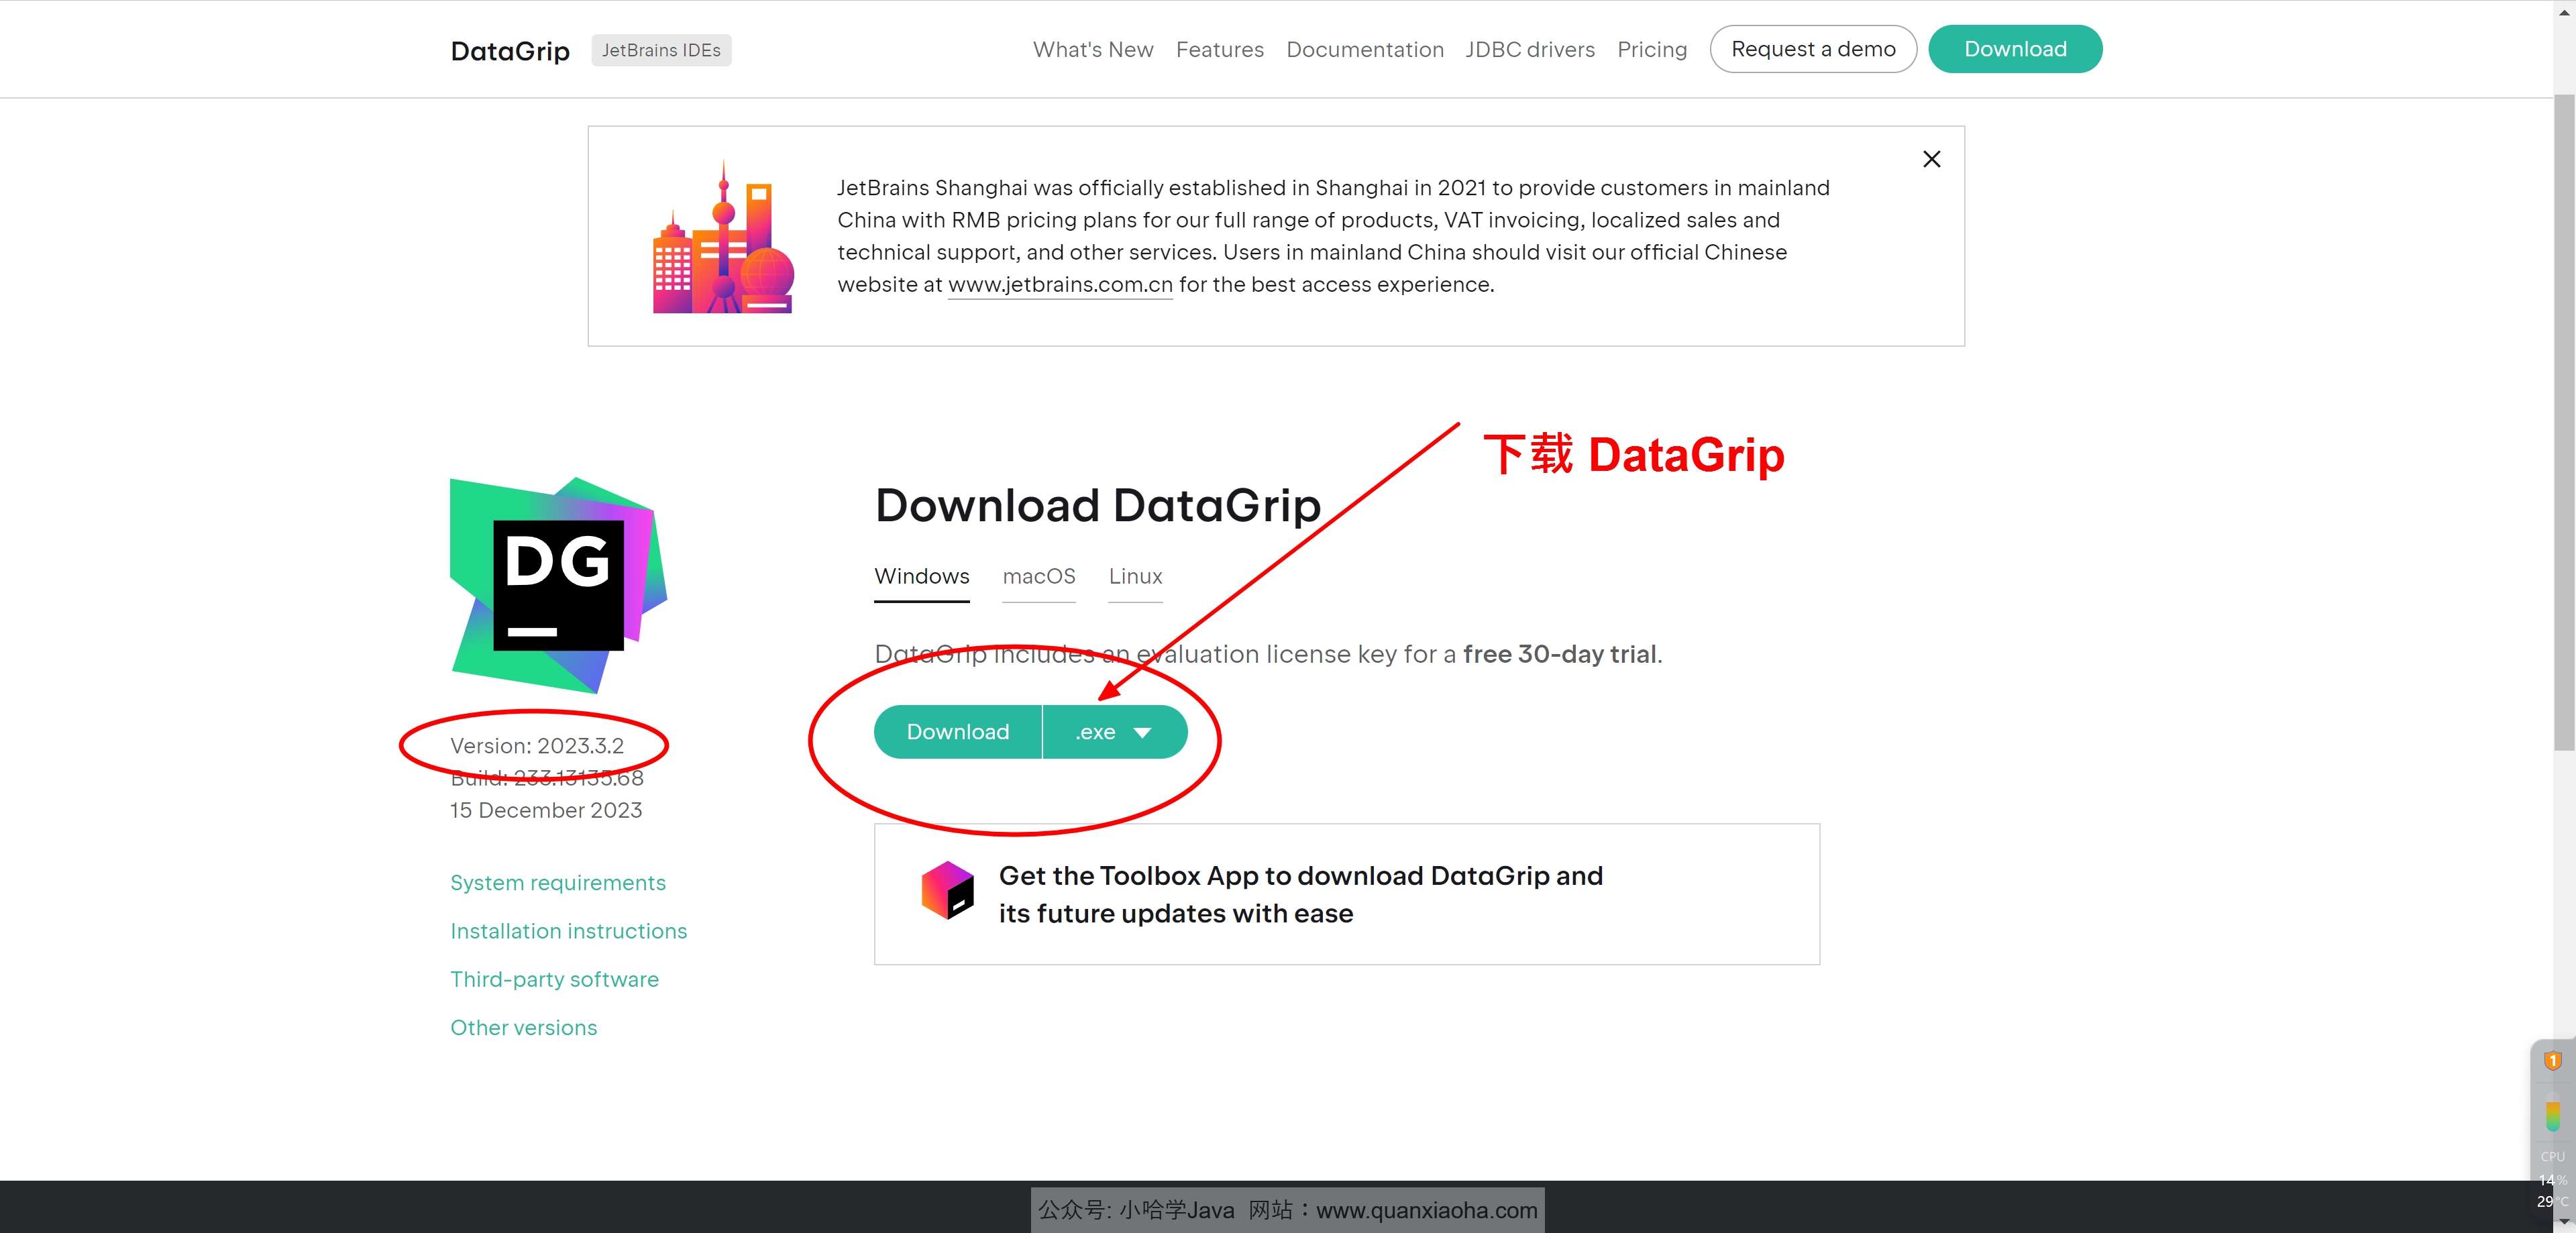Expand other versions list
The width and height of the screenshot is (2576, 1233).
point(524,1026)
